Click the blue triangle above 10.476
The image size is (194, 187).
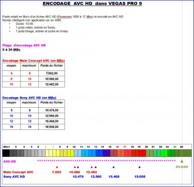(x=78, y=167)
